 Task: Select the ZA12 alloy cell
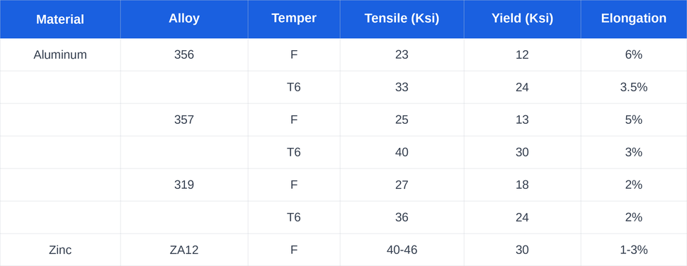(184, 250)
